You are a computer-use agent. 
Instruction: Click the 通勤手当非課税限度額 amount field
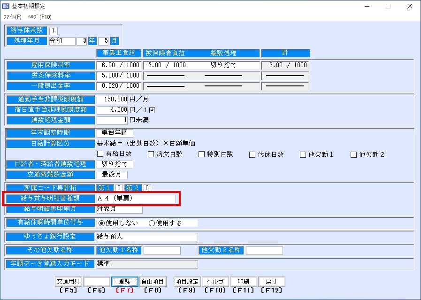coord(112,100)
